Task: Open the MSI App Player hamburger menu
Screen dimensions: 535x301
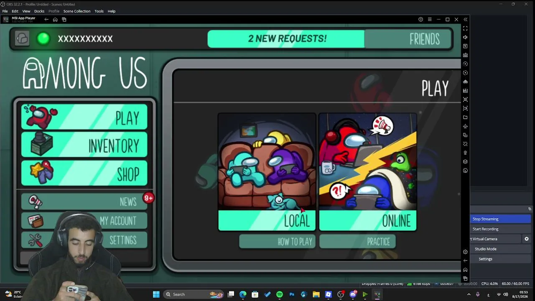Action: pyautogui.click(x=430, y=20)
